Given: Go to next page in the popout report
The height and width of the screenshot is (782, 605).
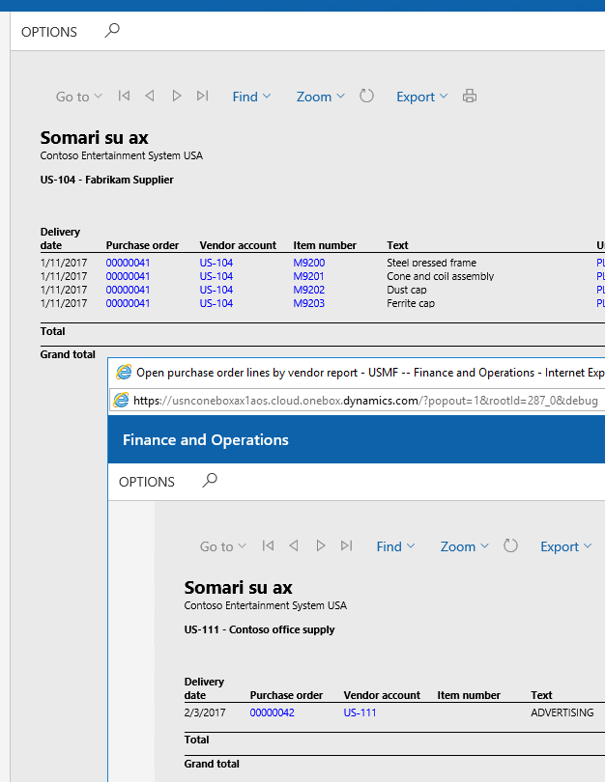Looking at the screenshot, I should pos(321,545).
